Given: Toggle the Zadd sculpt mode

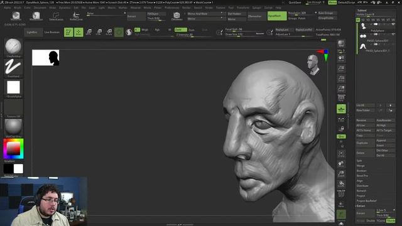Looking at the screenshot, I should click(180, 30).
